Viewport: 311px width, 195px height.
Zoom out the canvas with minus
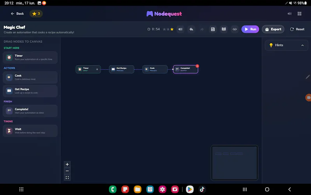point(67,171)
